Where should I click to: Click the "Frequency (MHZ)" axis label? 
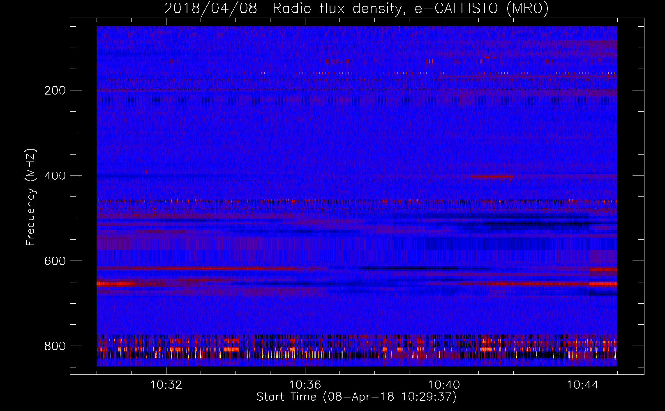pyautogui.click(x=31, y=197)
